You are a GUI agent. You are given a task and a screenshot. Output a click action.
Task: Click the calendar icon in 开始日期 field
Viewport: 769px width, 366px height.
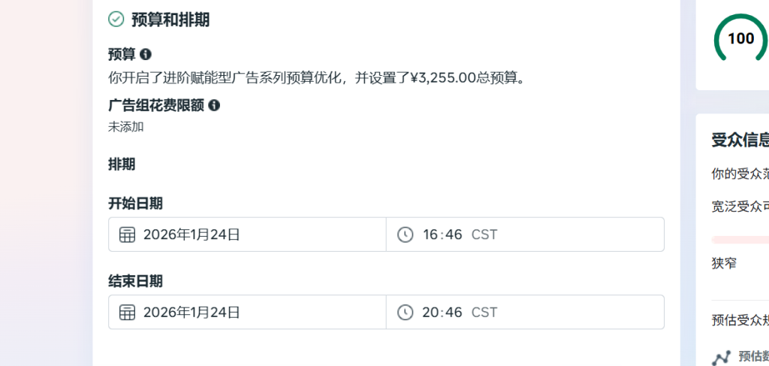[x=128, y=234]
